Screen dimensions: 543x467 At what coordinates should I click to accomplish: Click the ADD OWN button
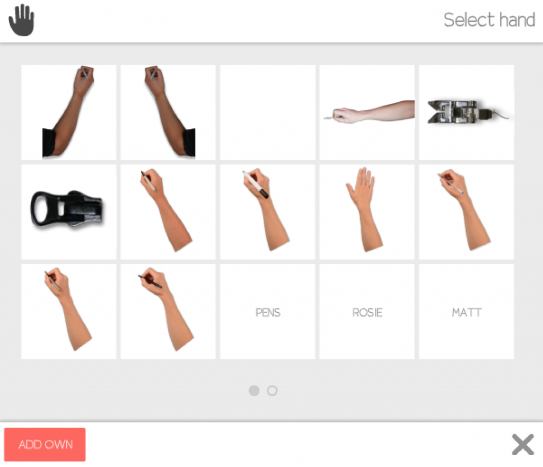click(45, 445)
